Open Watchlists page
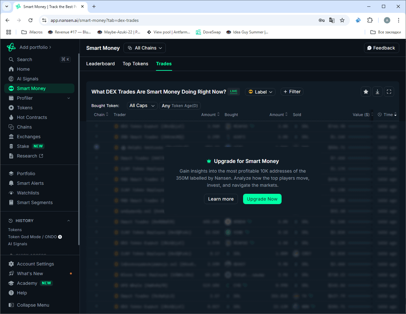 [x=39, y=193]
